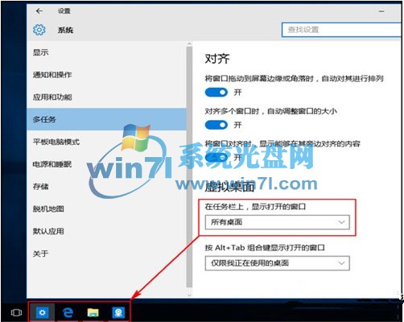Select '关于' in the sidebar

[106, 254]
